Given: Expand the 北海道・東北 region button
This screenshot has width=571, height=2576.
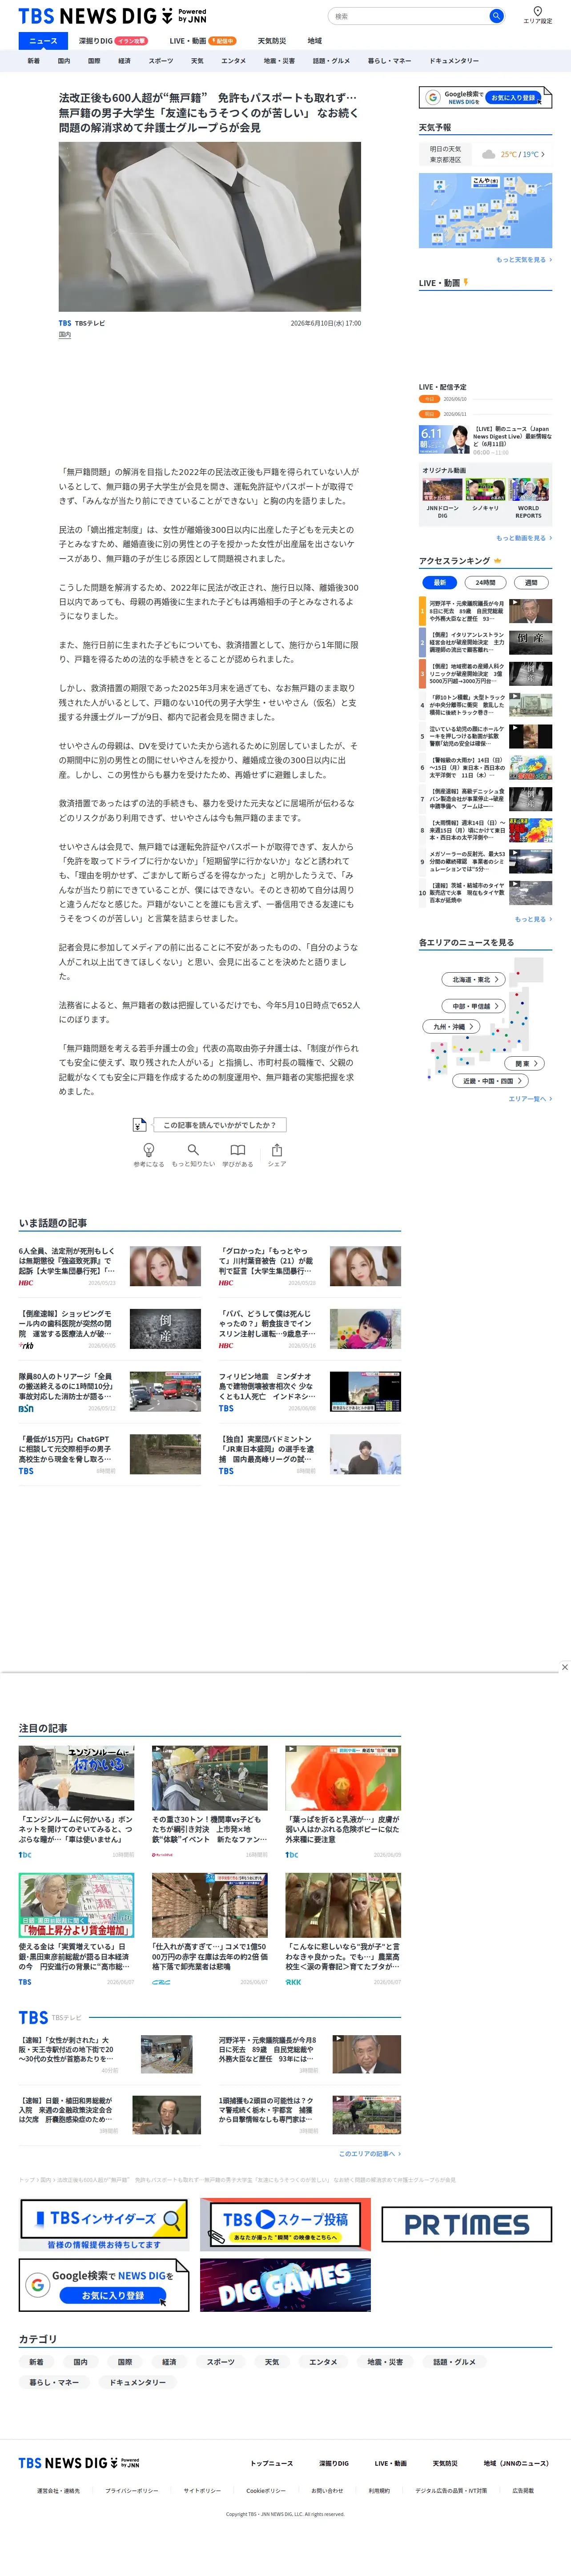Looking at the screenshot, I should click(473, 980).
